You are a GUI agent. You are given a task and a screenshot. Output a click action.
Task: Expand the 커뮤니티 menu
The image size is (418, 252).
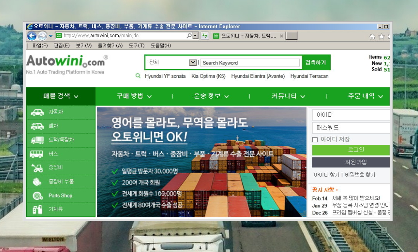pyautogui.click(x=288, y=96)
